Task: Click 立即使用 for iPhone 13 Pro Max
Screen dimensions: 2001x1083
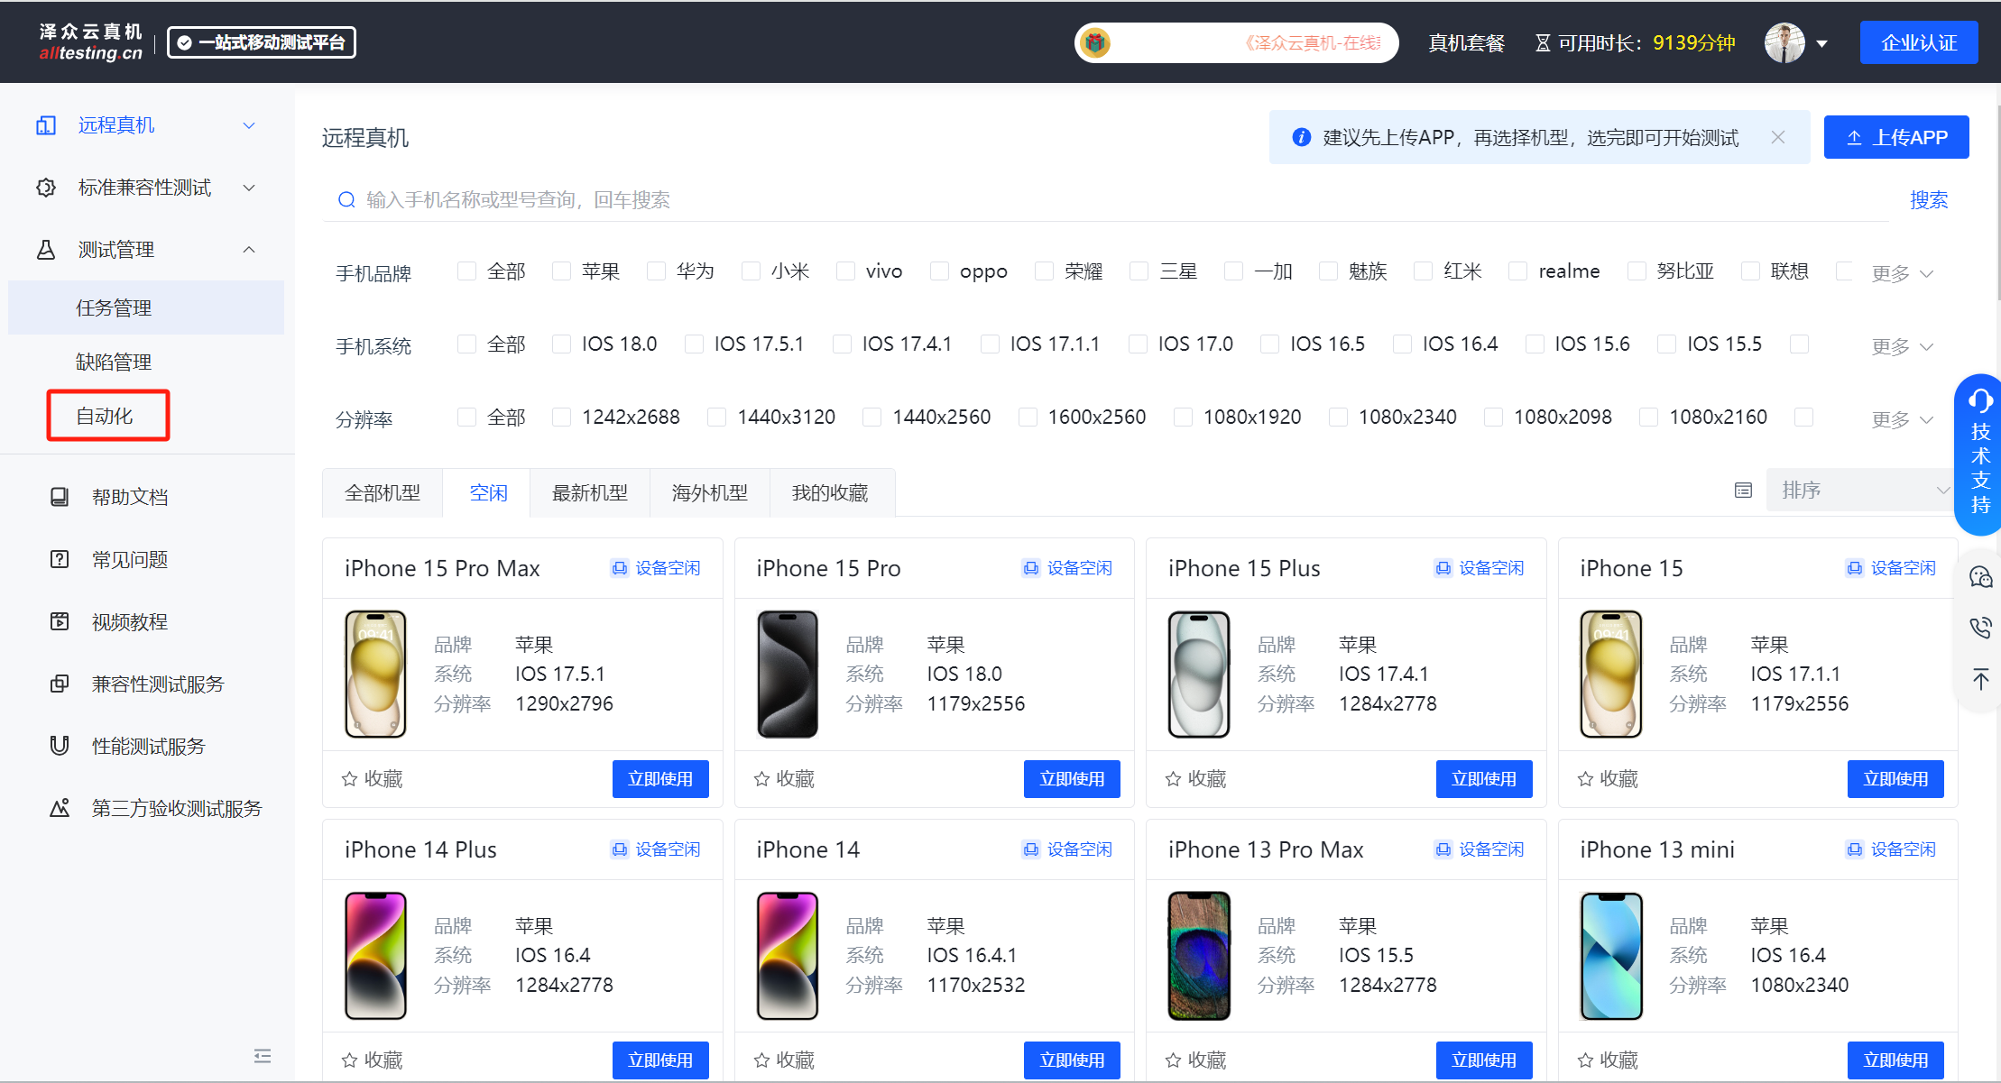Action: pos(1484,1060)
